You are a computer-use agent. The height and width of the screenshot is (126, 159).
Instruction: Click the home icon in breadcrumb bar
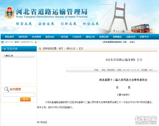coord(40,49)
